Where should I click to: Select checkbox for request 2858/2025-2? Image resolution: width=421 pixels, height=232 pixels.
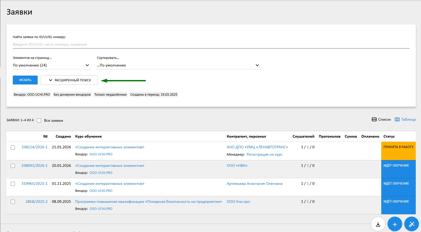(13, 202)
